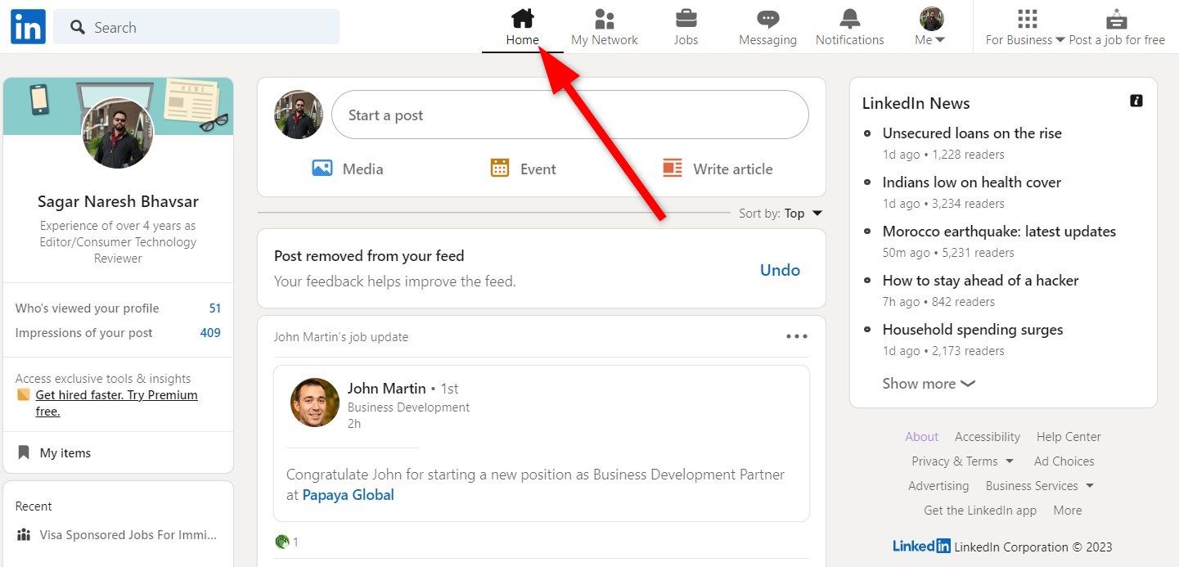The width and height of the screenshot is (1179, 567).
Task: Click the More footer link
Action: pos(1068,511)
